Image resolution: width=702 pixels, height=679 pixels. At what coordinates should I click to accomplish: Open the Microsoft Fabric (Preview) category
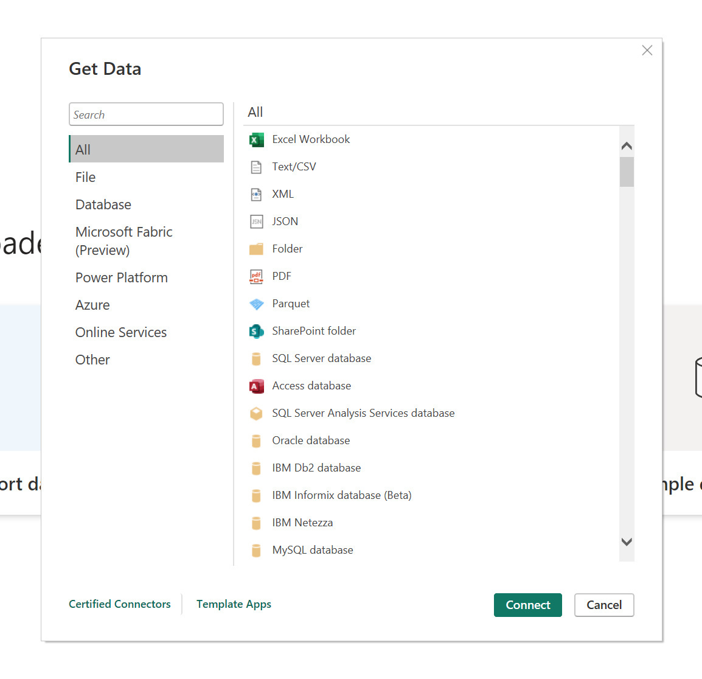point(147,241)
